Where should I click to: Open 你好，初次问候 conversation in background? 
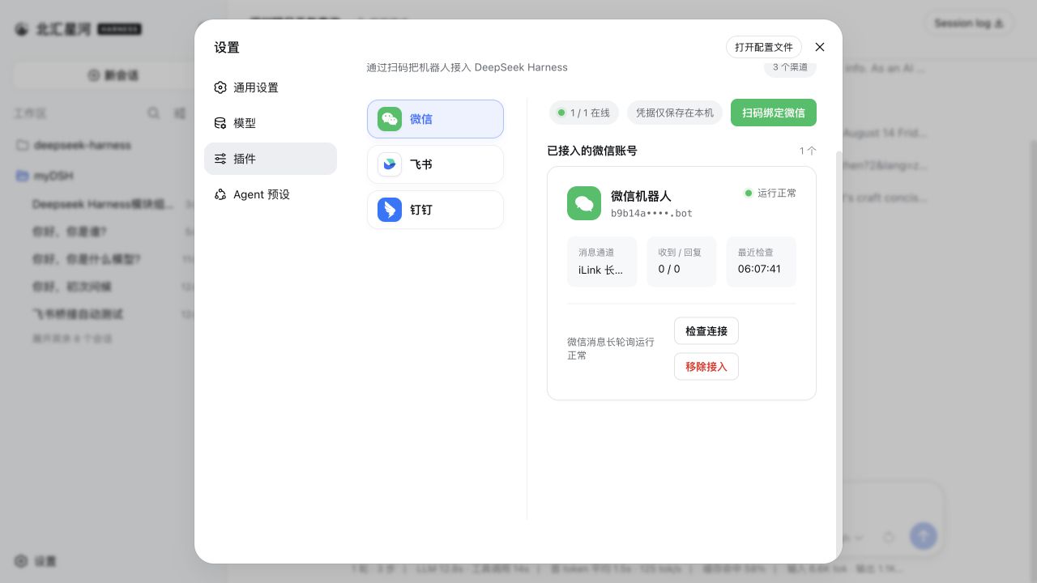pyautogui.click(x=72, y=287)
